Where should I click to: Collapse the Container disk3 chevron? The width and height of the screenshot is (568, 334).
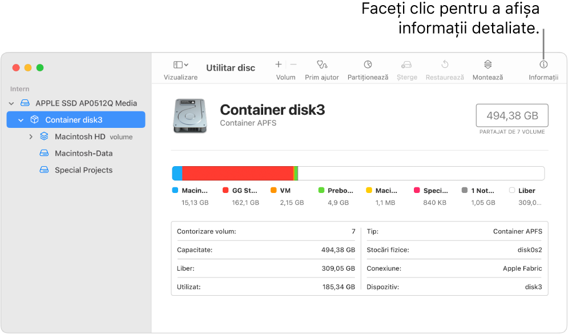click(21, 120)
